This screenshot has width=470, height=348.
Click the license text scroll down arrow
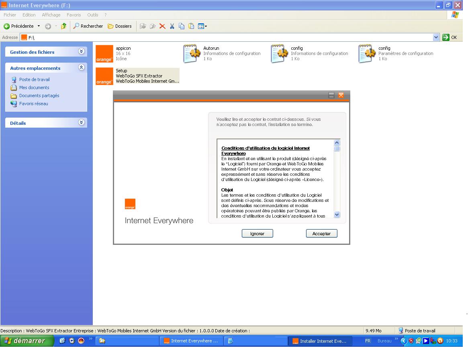click(337, 214)
